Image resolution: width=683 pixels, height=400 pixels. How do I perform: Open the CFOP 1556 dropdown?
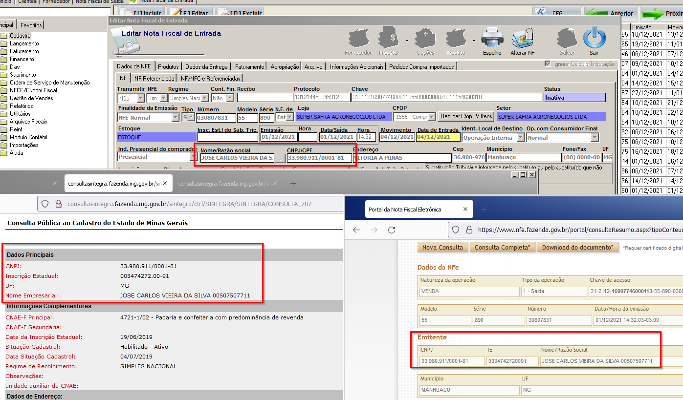(x=431, y=117)
